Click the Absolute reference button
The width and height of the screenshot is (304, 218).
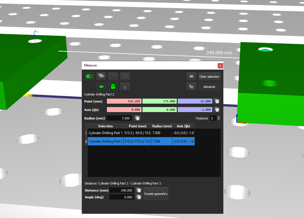click(209, 87)
